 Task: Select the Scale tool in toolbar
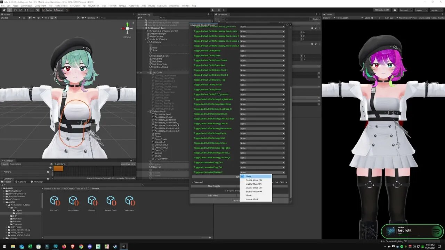click(21, 10)
